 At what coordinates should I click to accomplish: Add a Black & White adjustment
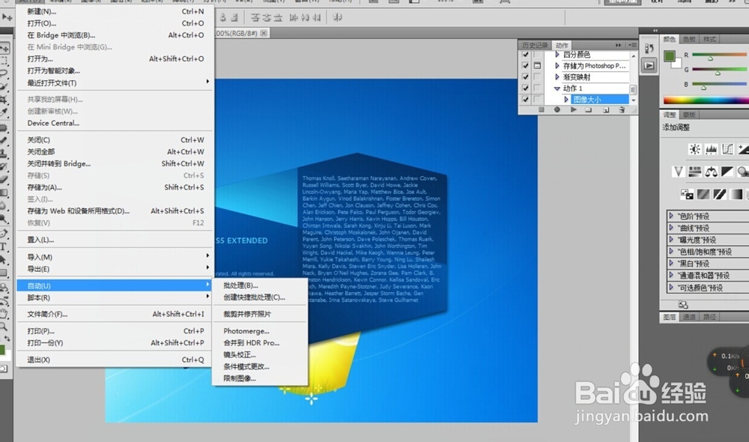[x=727, y=172]
